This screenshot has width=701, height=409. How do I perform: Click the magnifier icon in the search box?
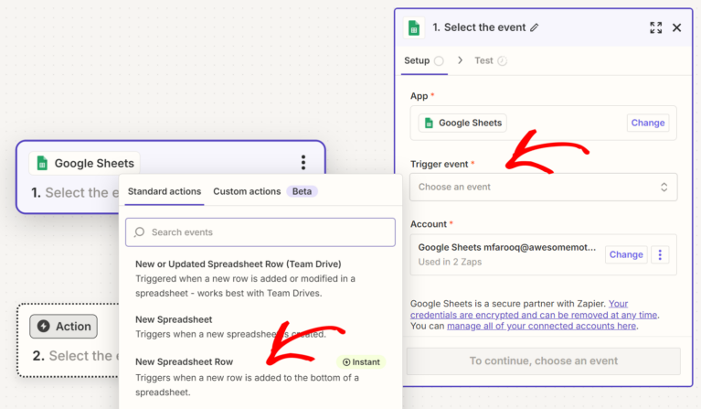coord(140,231)
